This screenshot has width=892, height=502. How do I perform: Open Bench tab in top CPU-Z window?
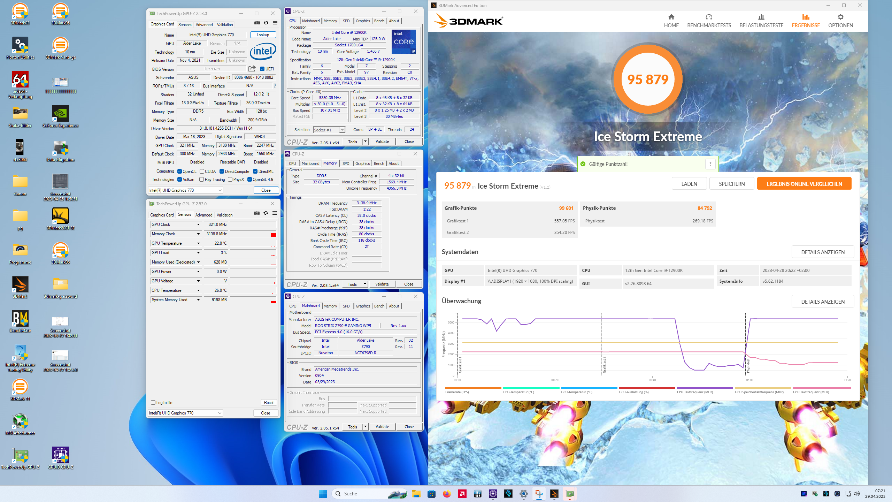tap(379, 21)
